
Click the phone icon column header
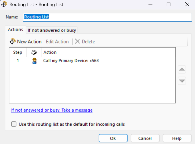[x=34, y=52]
